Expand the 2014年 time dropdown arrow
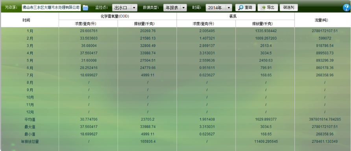The width and height of the screenshot is (351, 151). 229,7
